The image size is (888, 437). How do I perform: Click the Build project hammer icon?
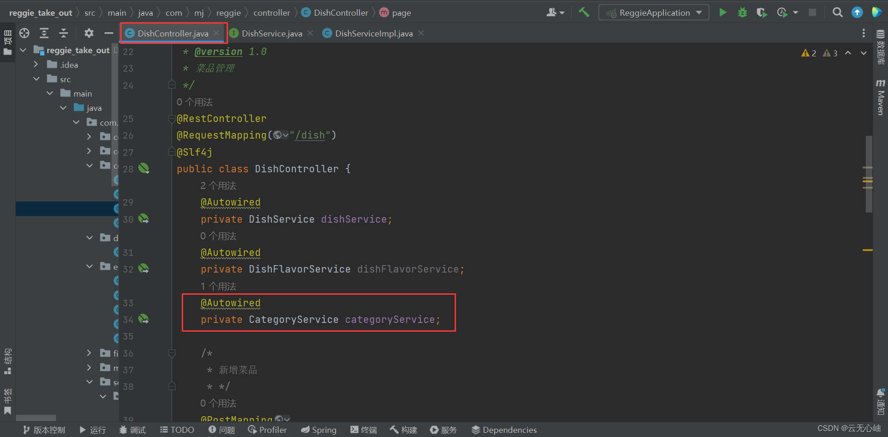(x=584, y=12)
